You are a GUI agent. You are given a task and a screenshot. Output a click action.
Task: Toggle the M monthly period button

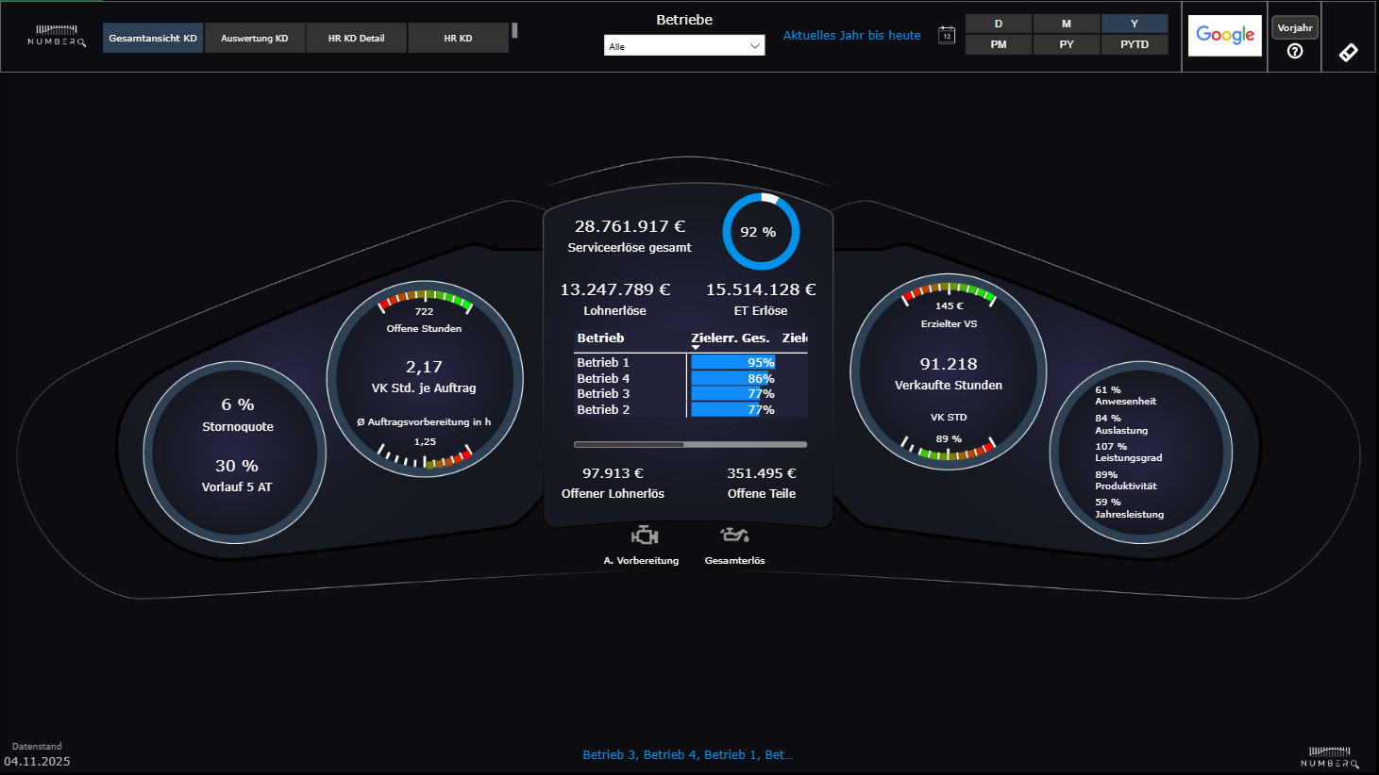[x=1066, y=24]
